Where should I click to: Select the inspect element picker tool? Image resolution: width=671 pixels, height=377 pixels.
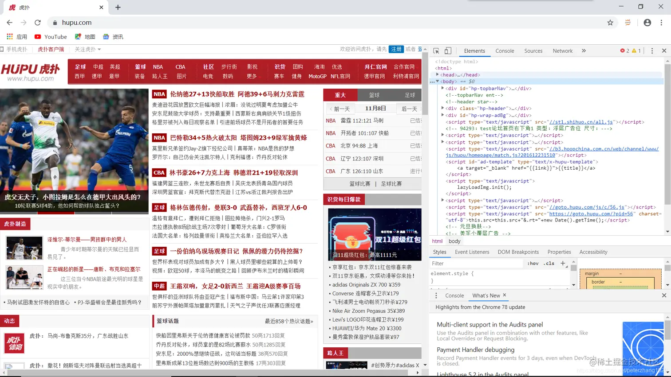(x=436, y=51)
